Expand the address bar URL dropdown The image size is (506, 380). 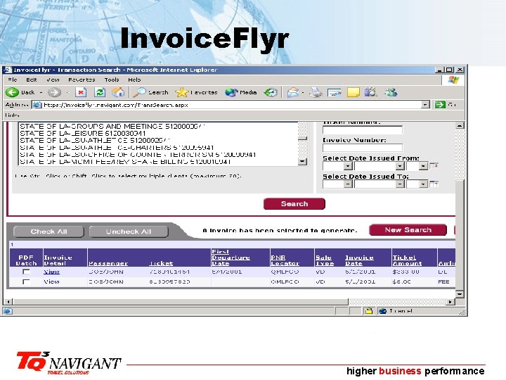point(426,105)
